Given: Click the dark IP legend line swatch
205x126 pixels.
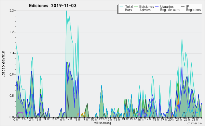Looking at the screenshot, I should (183, 6).
